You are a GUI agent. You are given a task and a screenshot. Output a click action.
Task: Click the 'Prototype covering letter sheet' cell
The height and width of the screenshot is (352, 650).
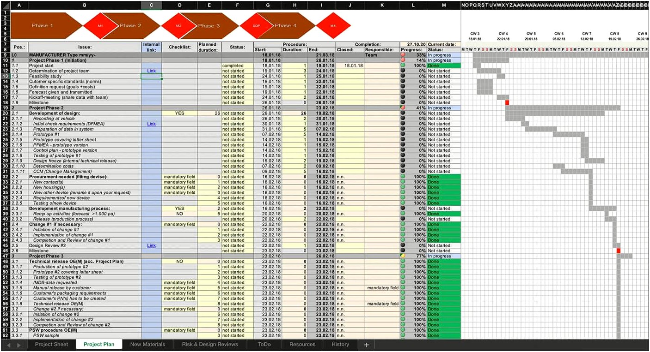85,140
